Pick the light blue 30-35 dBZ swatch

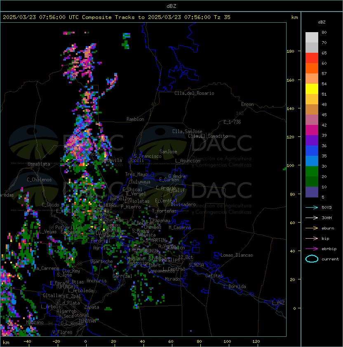[x=312, y=161]
